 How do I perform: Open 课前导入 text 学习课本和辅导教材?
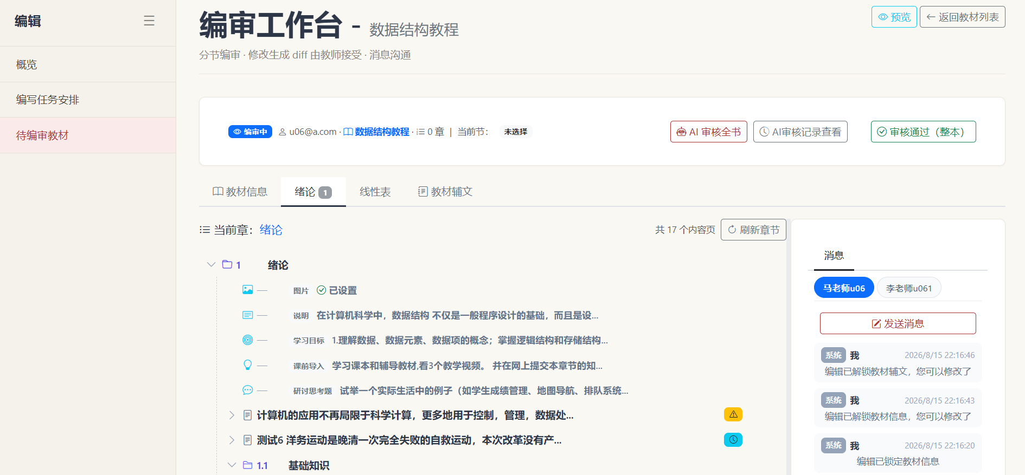[x=467, y=366]
